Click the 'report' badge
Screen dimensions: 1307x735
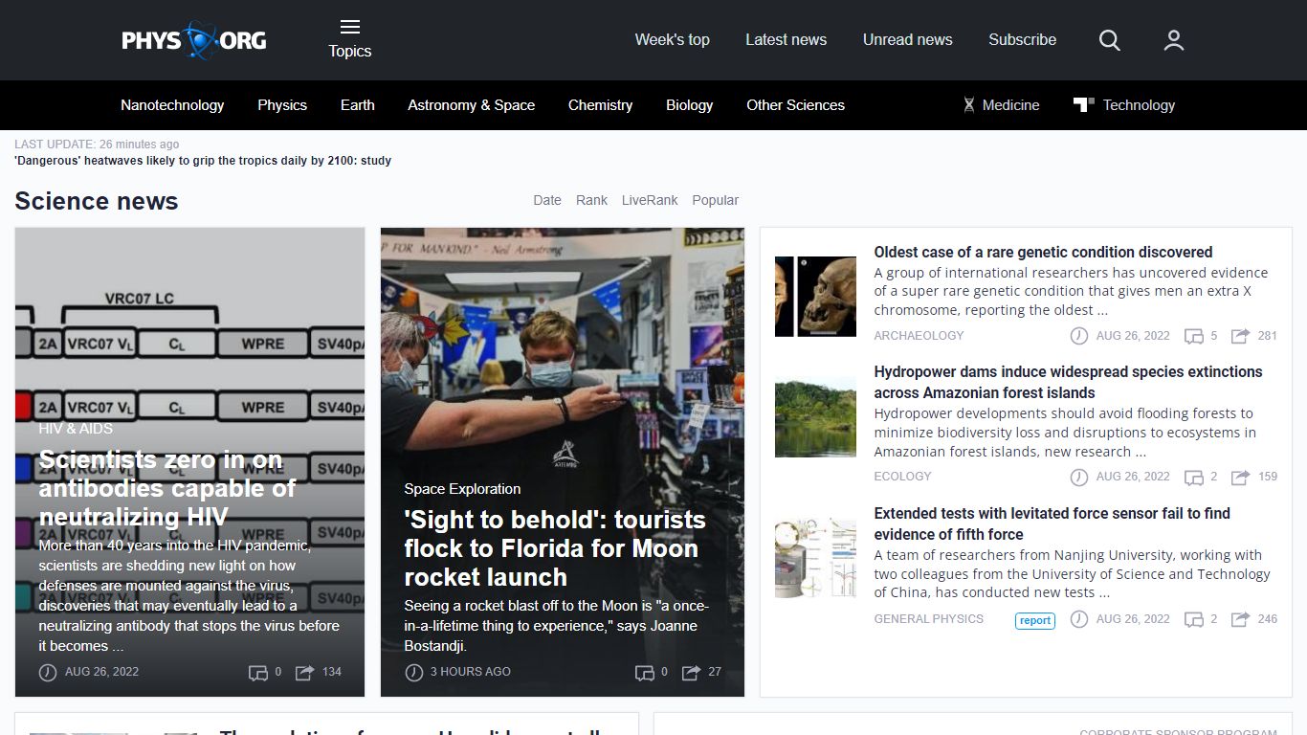point(1035,620)
